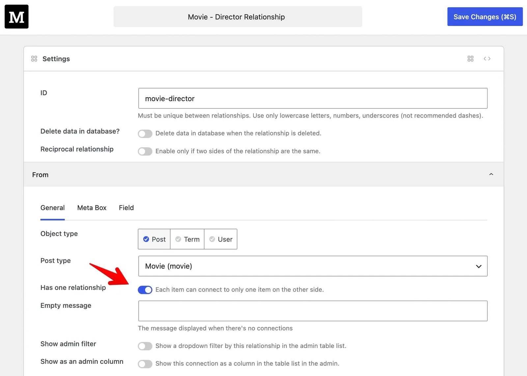This screenshot has height=376, width=527.
Task: Open the Field tab
Action: click(x=126, y=208)
